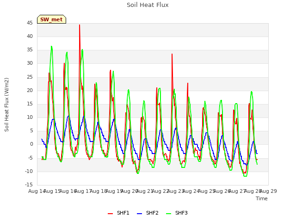Click the Soil Heat Flux (W/m2) axis title
This screenshot has width=296, height=222.
(x=7, y=105)
